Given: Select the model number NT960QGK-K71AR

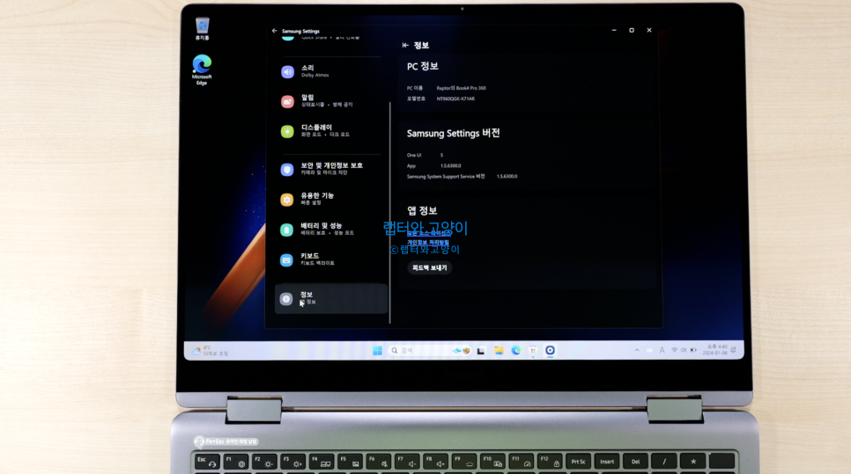Looking at the screenshot, I should [456, 98].
